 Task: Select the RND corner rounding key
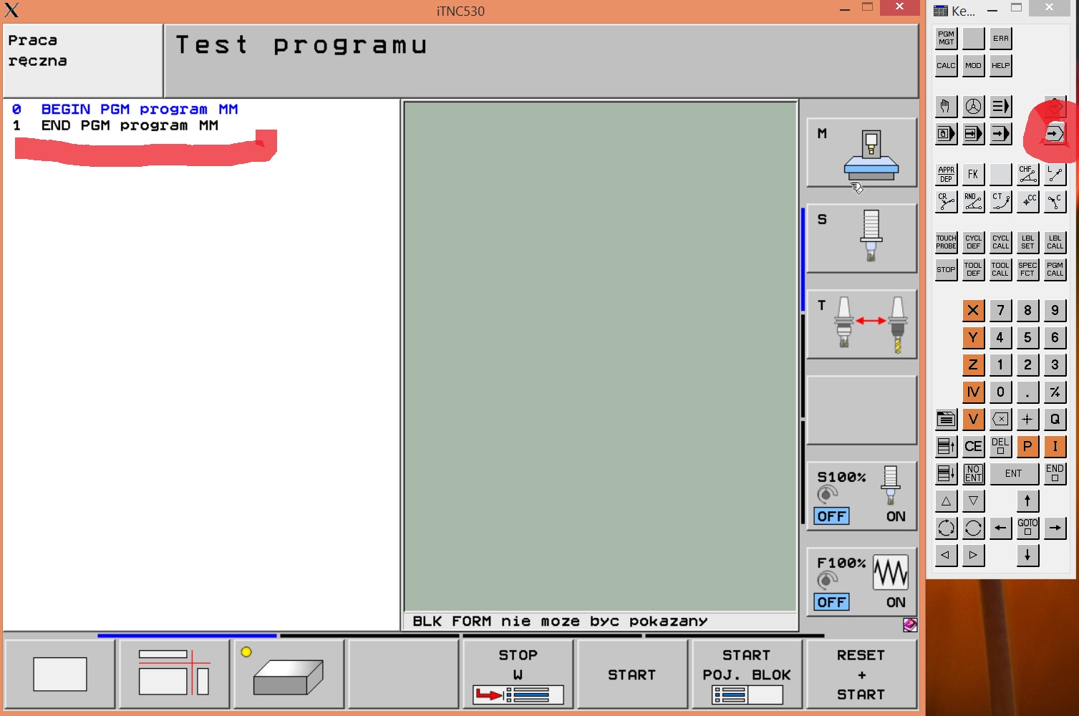[x=973, y=201]
